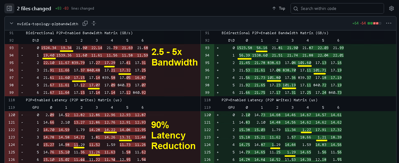Click left-side line number 120

coord(12,115)
